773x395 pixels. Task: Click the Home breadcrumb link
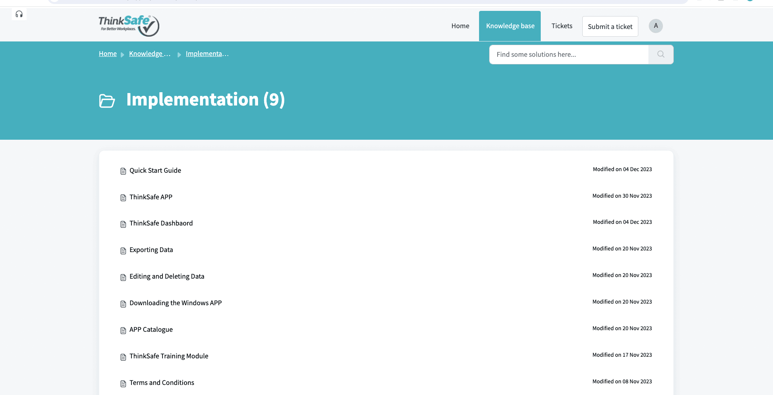click(108, 54)
